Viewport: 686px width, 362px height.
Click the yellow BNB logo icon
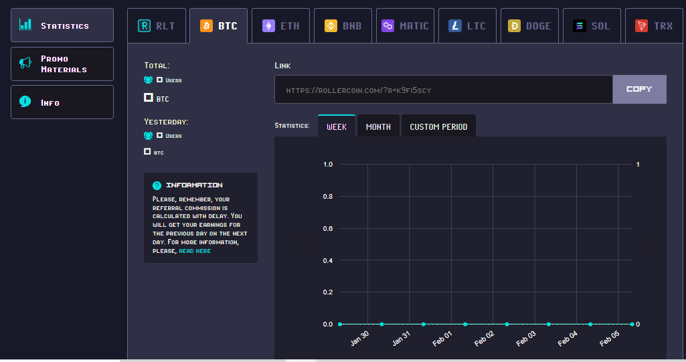point(331,26)
